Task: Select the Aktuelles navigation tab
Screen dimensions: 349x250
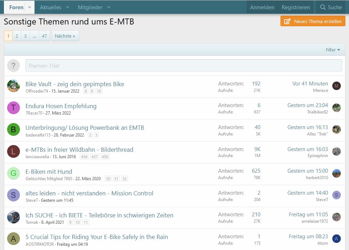Action: click(51, 7)
